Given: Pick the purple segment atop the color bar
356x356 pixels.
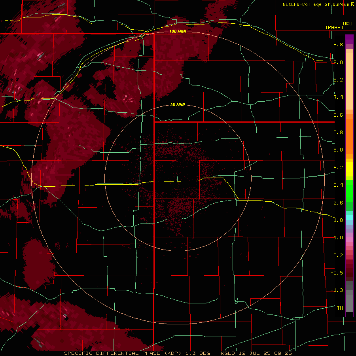Looking at the screenshot, I should pyautogui.click(x=349, y=40).
